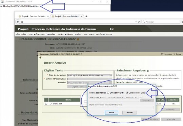Open the Citações menu
Image resolution: width=183 pixels, height=126 pixels.
point(60,34)
